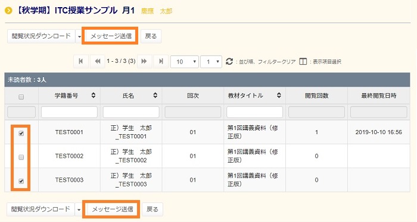Click bottom 戻る button
The image size is (417, 222).
click(153, 210)
